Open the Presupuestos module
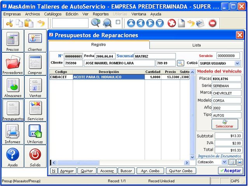The image size is (248, 186). tap(13, 110)
